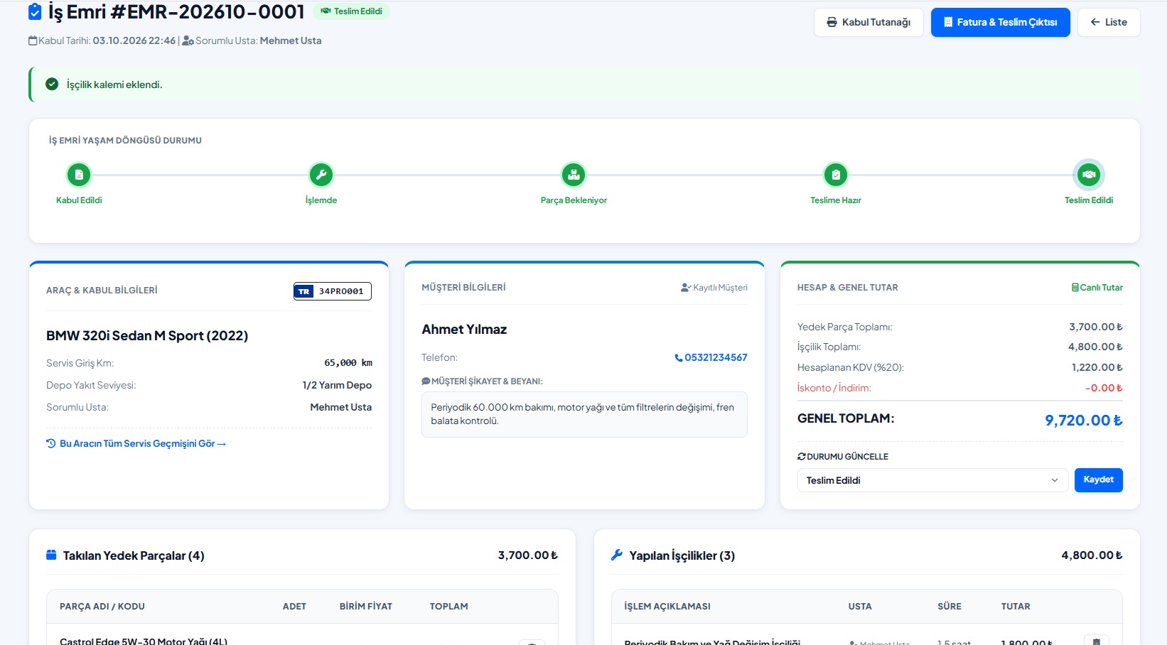Viewport: 1167px width, 645px height.
Task: Click vehicle title BMW 320i Sedan M Sport (2022)
Action: click(147, 335)
